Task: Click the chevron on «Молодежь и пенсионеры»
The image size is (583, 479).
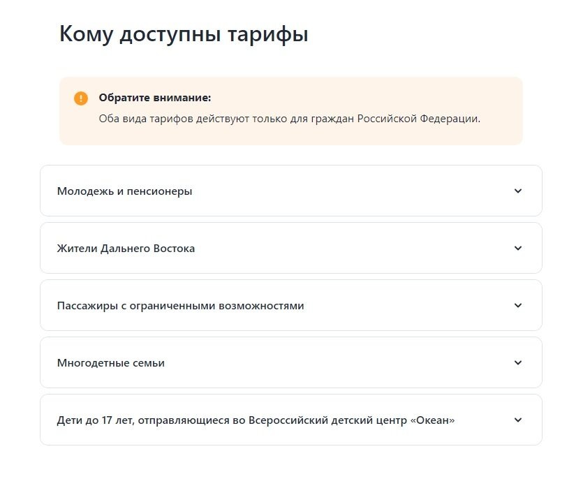Action: point(517,190)
